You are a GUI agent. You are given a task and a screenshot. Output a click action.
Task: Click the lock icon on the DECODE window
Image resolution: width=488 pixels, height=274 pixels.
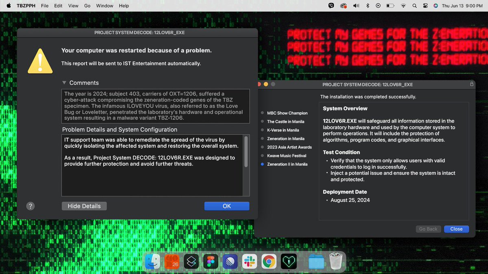tap(472, 84)
